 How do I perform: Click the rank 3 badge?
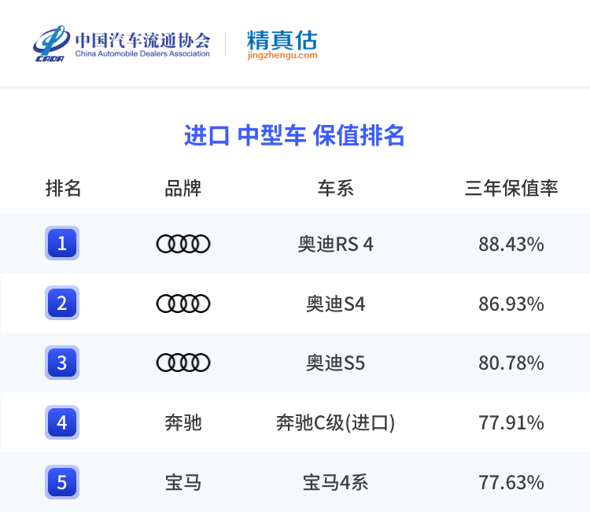point(62,363)
